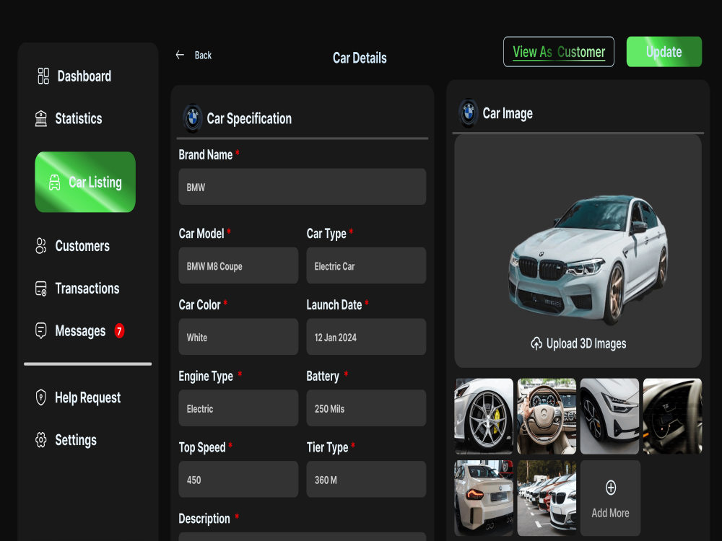Click the Messages chat bubble icon
Image resolution: width=722 pixels, height=541 pixels.
[x=41, y=331]
